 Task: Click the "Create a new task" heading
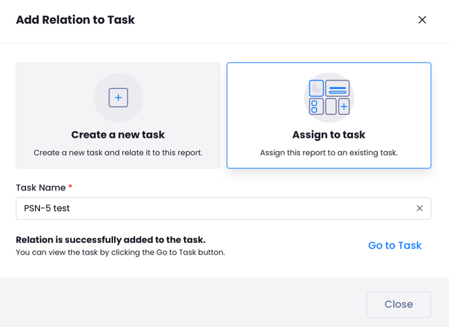click(x=118, y=135)
